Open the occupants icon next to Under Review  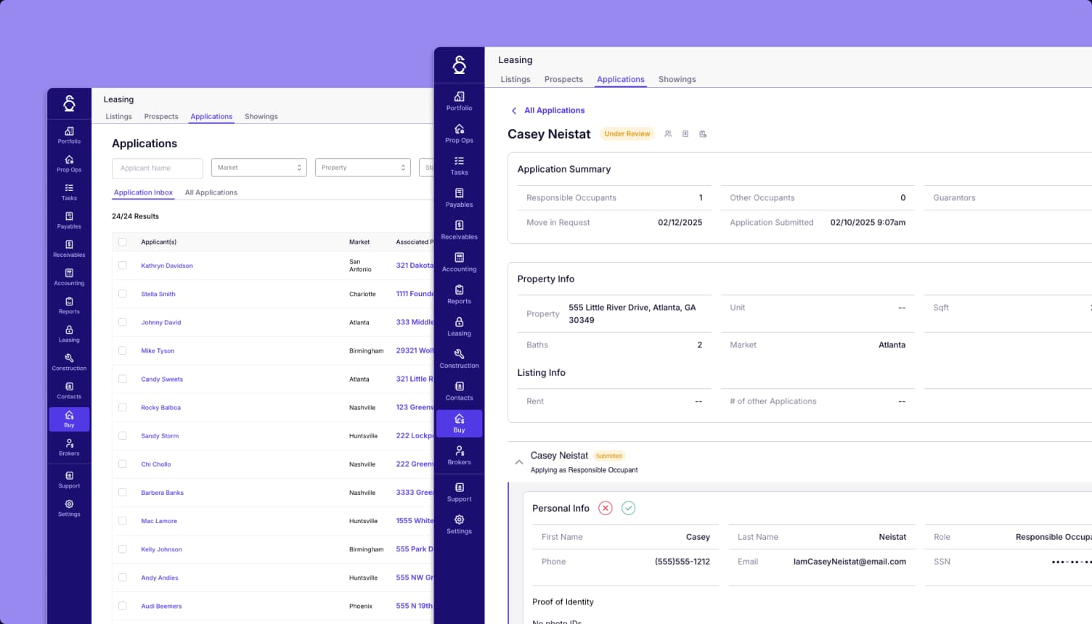coord(668,134)
